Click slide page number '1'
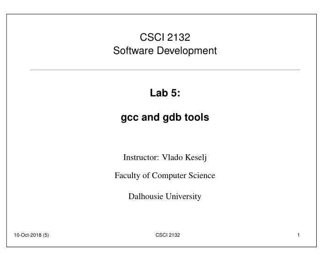This screenshot has width=330, height=255. coord(298,235)
